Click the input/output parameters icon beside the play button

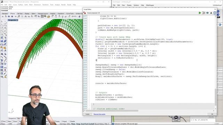(x=203, y=13)
